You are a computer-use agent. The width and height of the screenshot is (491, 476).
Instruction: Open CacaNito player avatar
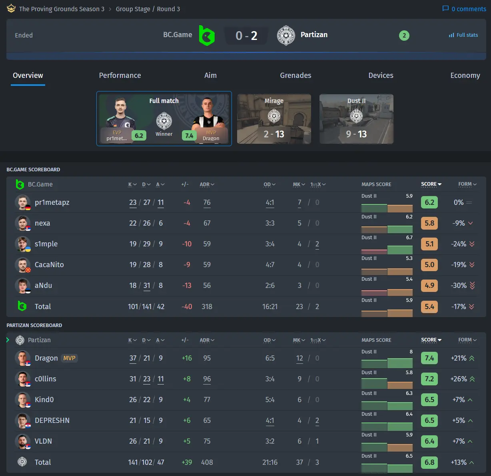pyautogui.click(x=23, y=265)
